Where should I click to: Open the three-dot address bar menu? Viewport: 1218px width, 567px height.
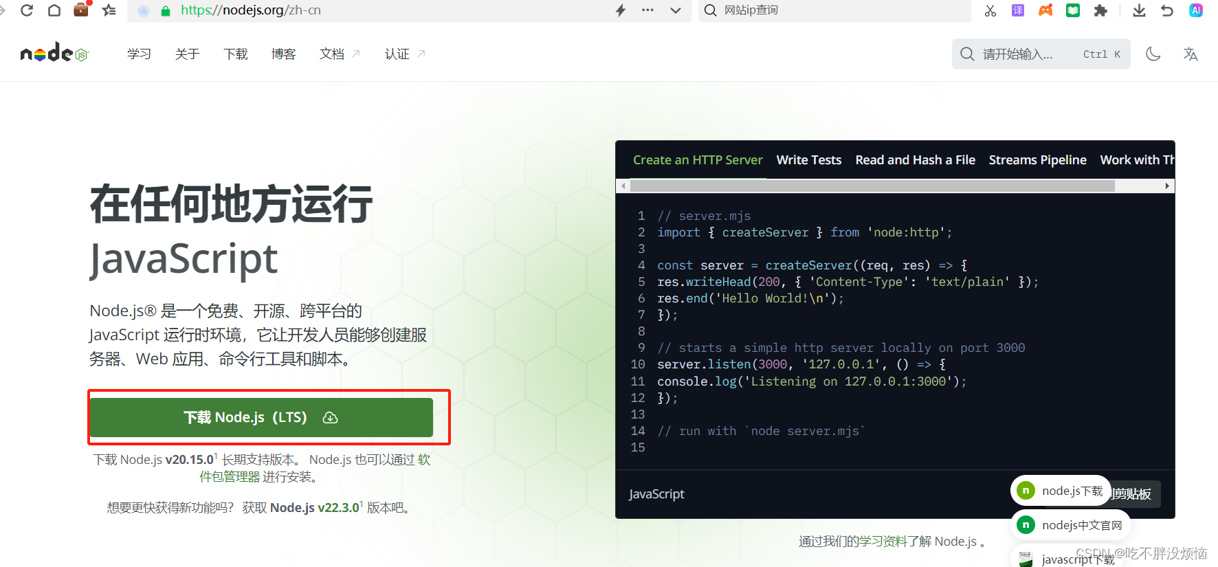(647, 10)
